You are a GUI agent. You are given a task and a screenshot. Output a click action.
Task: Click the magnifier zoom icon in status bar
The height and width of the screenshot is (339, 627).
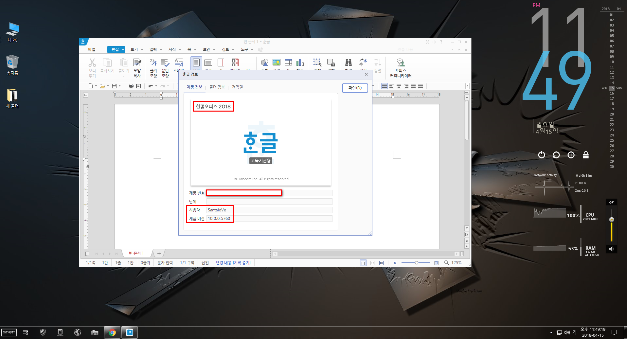[x=446, y=263]
